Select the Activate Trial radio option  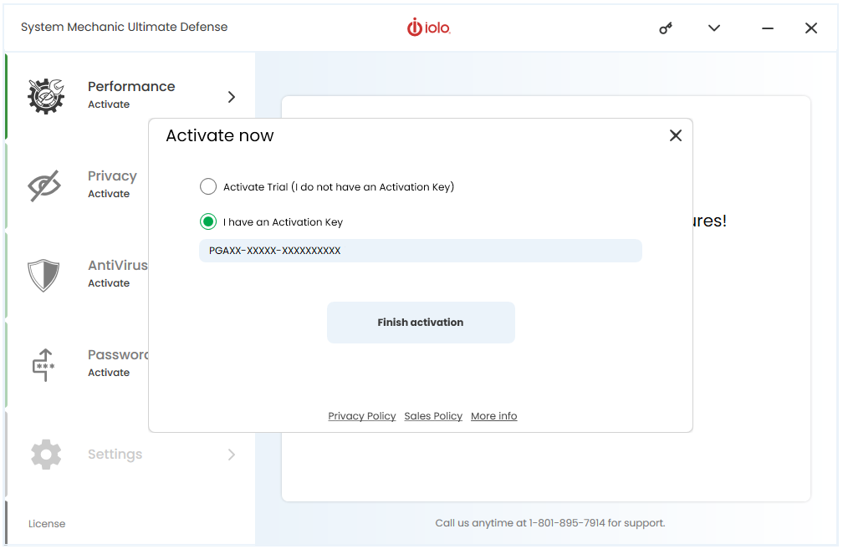click(208, 186)
